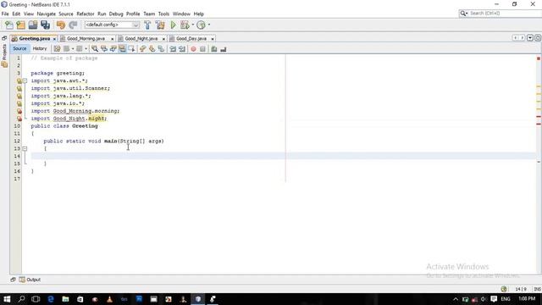Open the Projects side panel tab

point(4,56)
